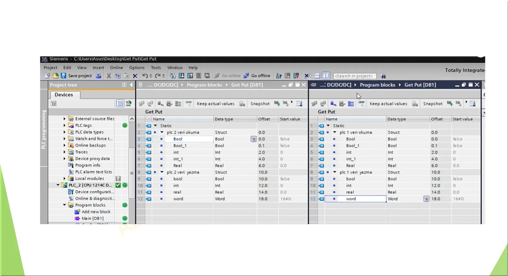Screen dimensions: 508x276
Task: Click Snapshot in left editor toolbar
Action: coord(260,104)
